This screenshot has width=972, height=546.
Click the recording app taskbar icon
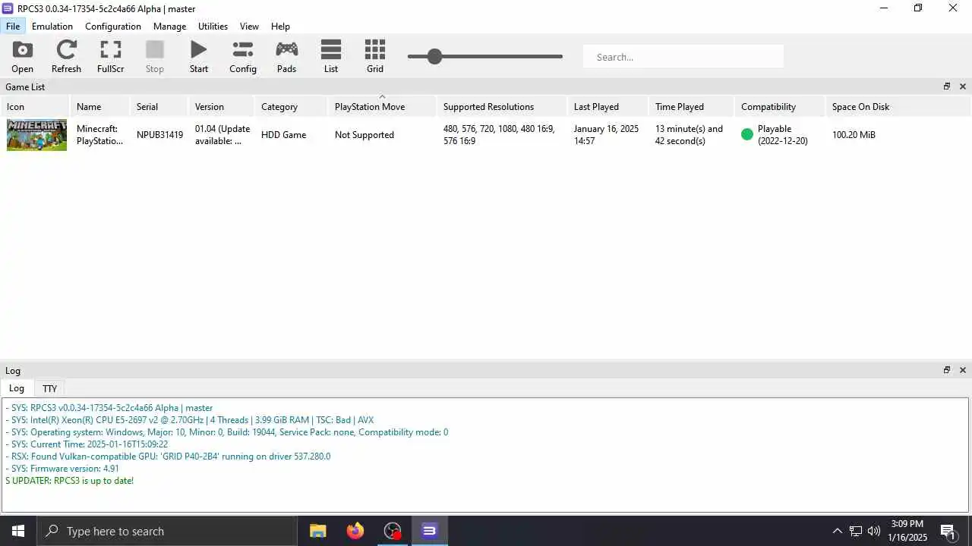tap(392, 531)
